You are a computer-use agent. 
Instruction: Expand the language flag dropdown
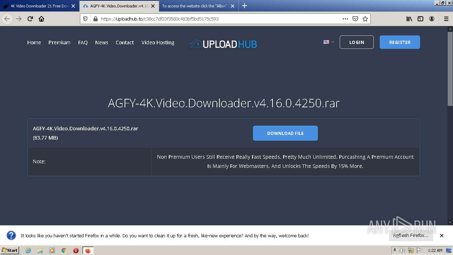click(x=328, y=42)
